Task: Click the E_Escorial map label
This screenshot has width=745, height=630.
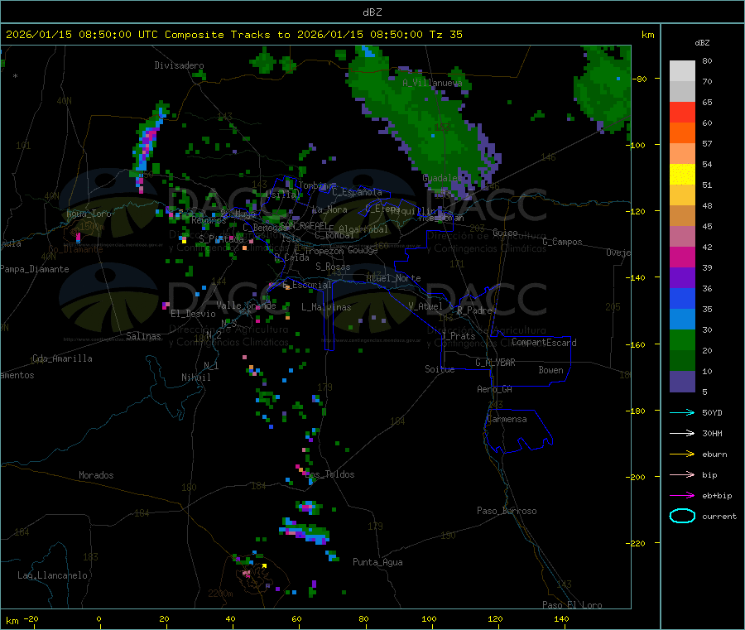Action: (x=307, y=285)
